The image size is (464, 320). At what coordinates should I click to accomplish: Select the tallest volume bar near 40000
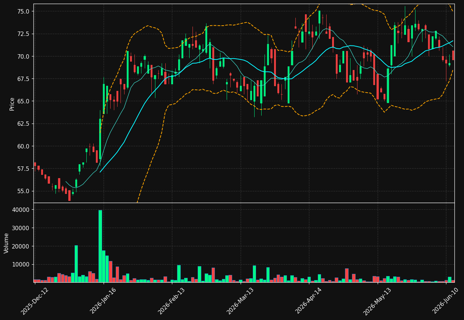pos(100,246)
